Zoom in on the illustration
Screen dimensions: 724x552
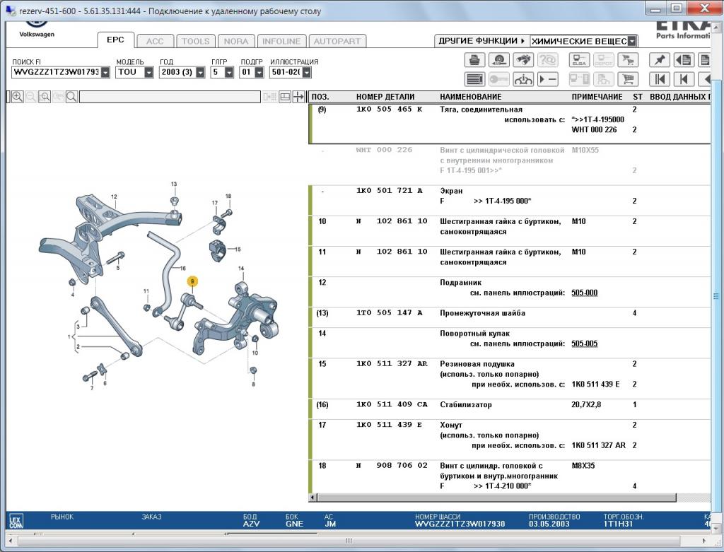point(17,97)
